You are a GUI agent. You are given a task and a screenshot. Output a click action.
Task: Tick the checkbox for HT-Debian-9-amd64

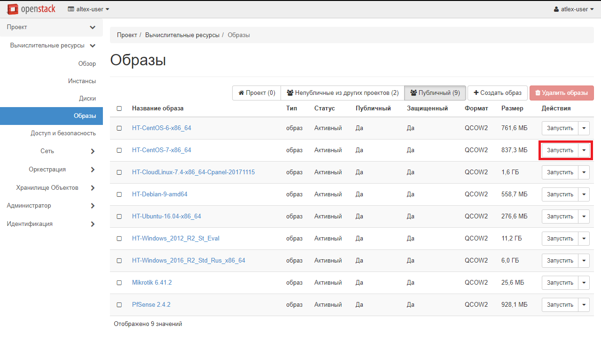(x=119, y=194)
